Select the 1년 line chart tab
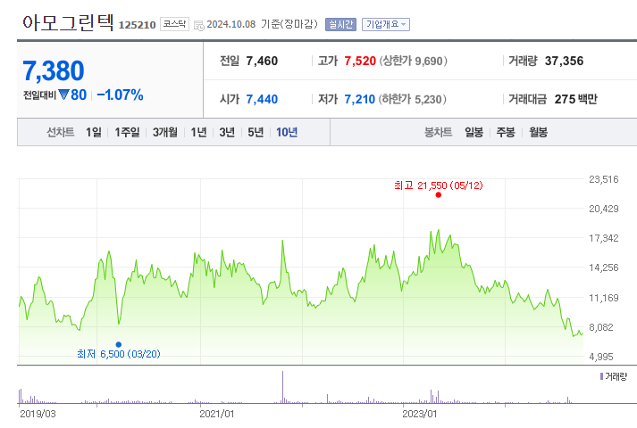Image resolution: width=637 pixels, height=428 pixels. 198,132
